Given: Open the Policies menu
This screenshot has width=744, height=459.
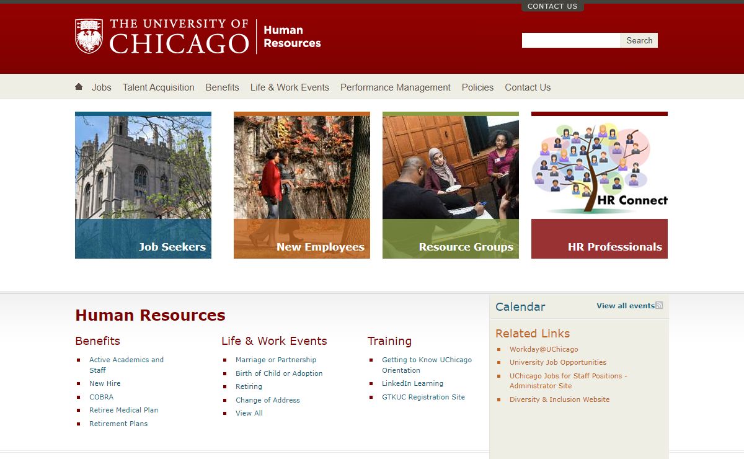Looking at the screenshot, I should [x=477, y=87].
